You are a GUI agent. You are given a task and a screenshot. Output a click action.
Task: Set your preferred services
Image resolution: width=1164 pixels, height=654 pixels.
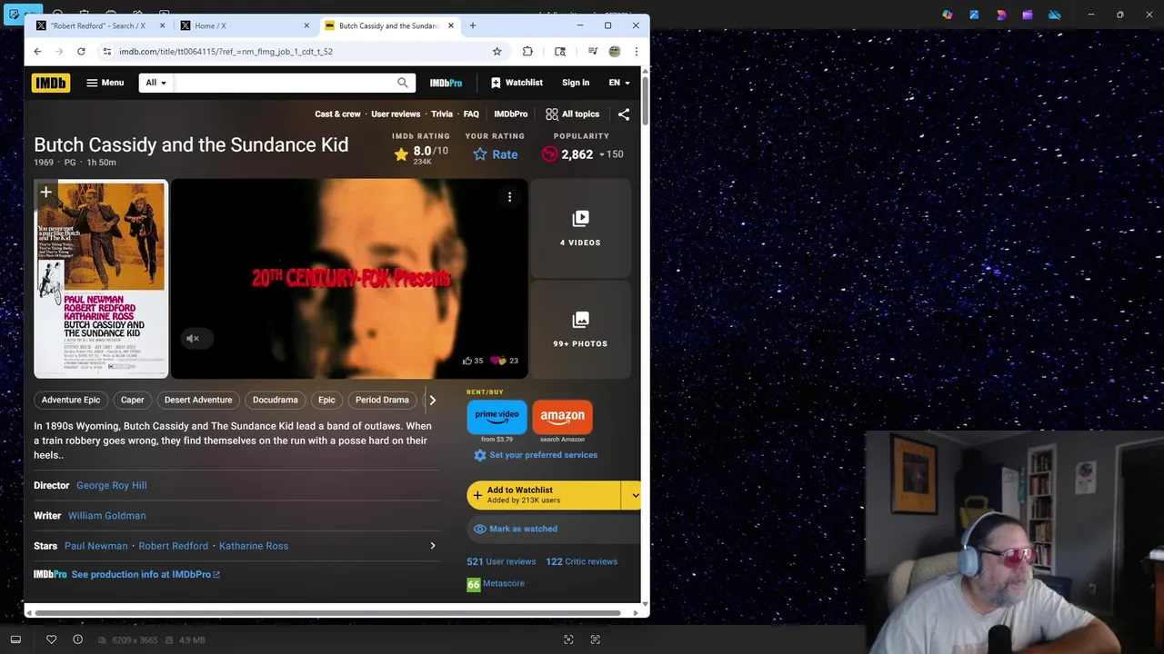click(x=536, y=455)
